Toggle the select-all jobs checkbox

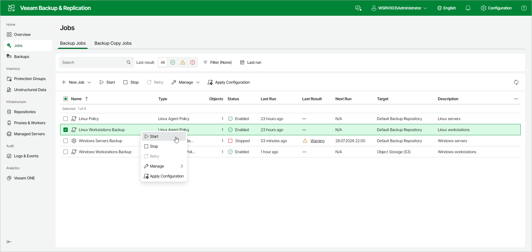pyautogui.click(x=66, y=99)
